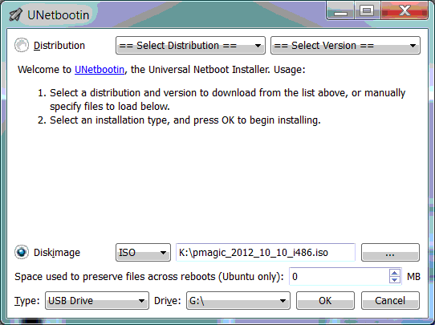This screenshot has width=435, height=325.
Task: Close the UNetbootin window
Action: [x=405, y=11]
